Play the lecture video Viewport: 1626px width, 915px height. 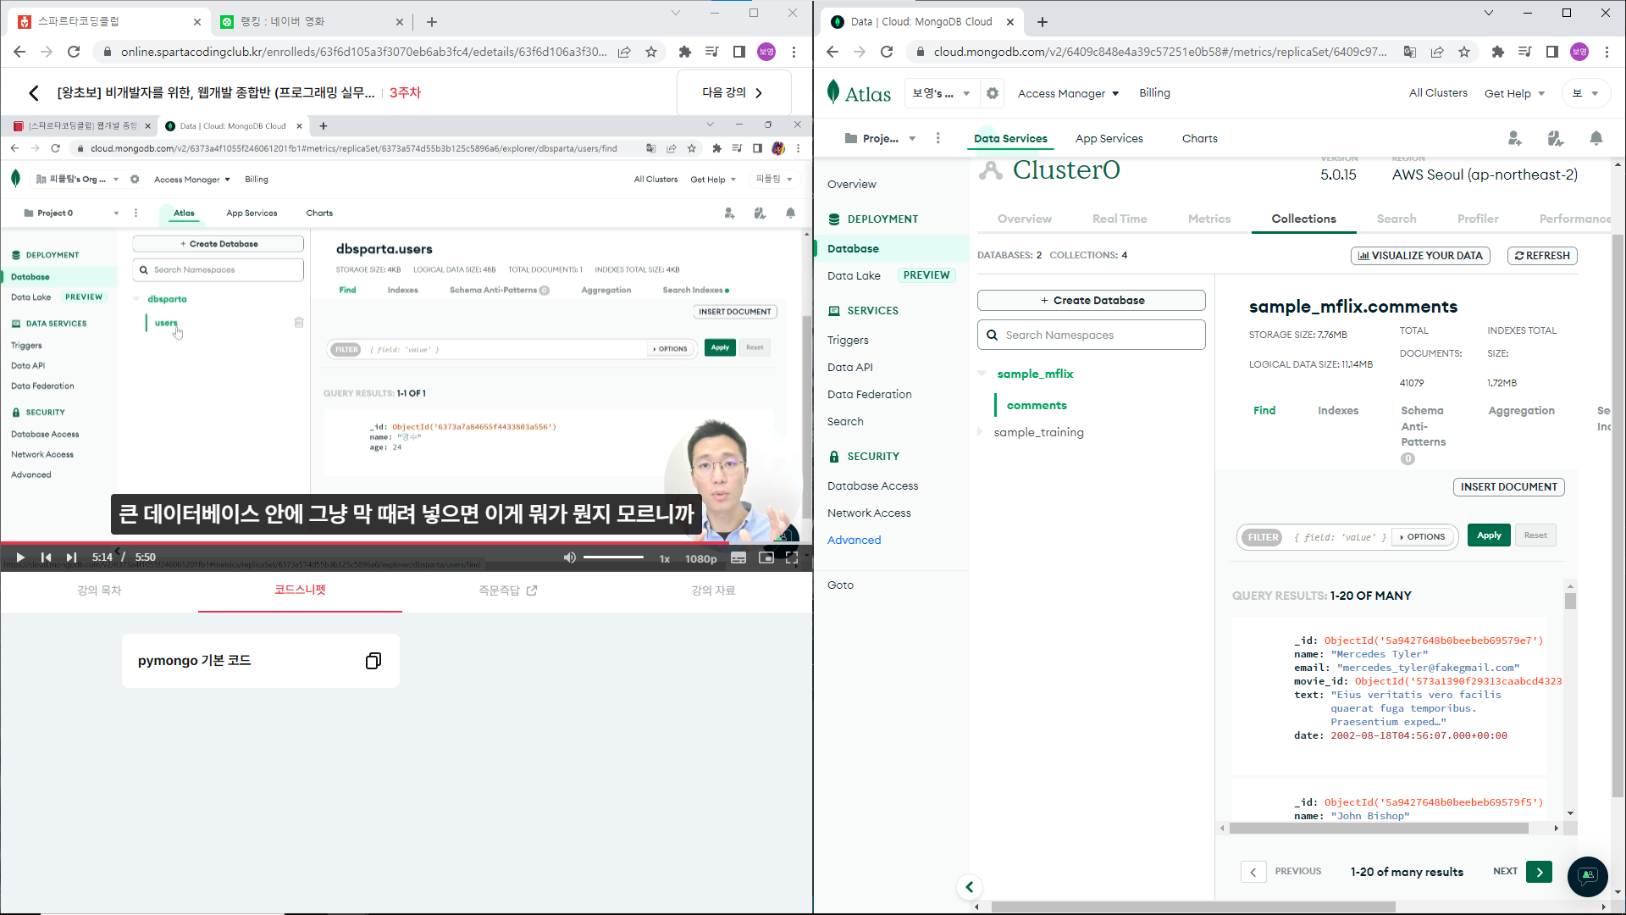(20, 557)
